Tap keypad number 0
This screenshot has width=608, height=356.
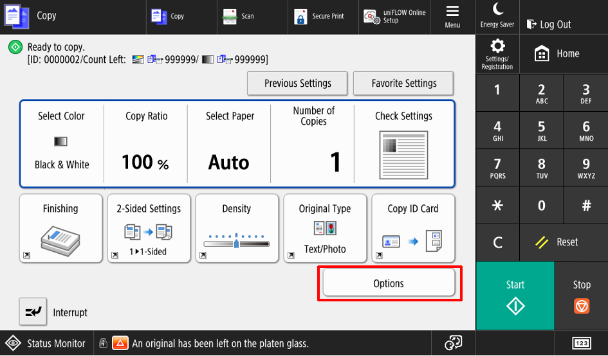point(542,205)
